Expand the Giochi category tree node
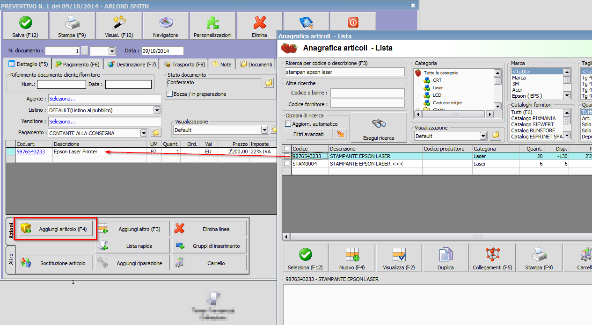This screenshot has width=592, height=325. pyautogui.click(x=418, y=110)
